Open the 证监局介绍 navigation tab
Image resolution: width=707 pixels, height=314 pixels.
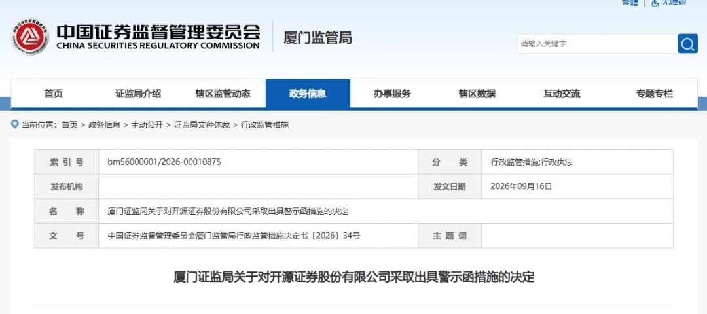[x=138, y=94]
